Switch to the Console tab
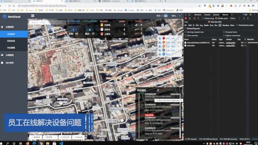Screen dimensions: 258x145 click(x=207, y=14)
